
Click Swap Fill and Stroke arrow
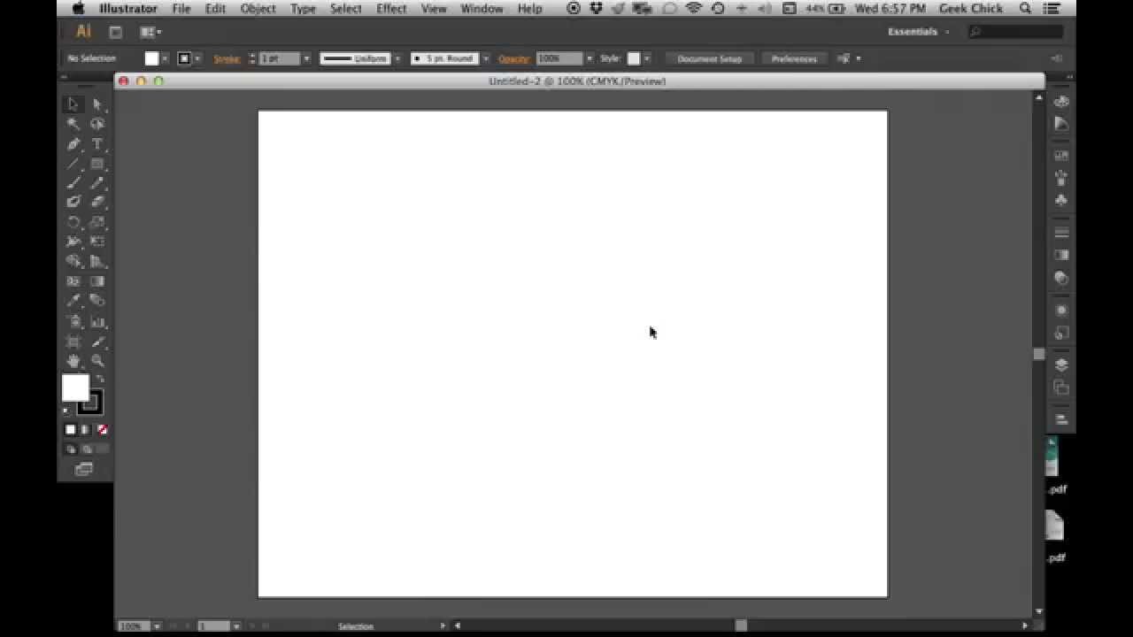click(99, 380)
